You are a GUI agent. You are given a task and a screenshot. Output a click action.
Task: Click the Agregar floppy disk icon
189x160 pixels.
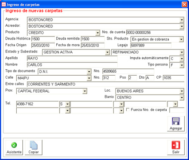pos(176,121)
